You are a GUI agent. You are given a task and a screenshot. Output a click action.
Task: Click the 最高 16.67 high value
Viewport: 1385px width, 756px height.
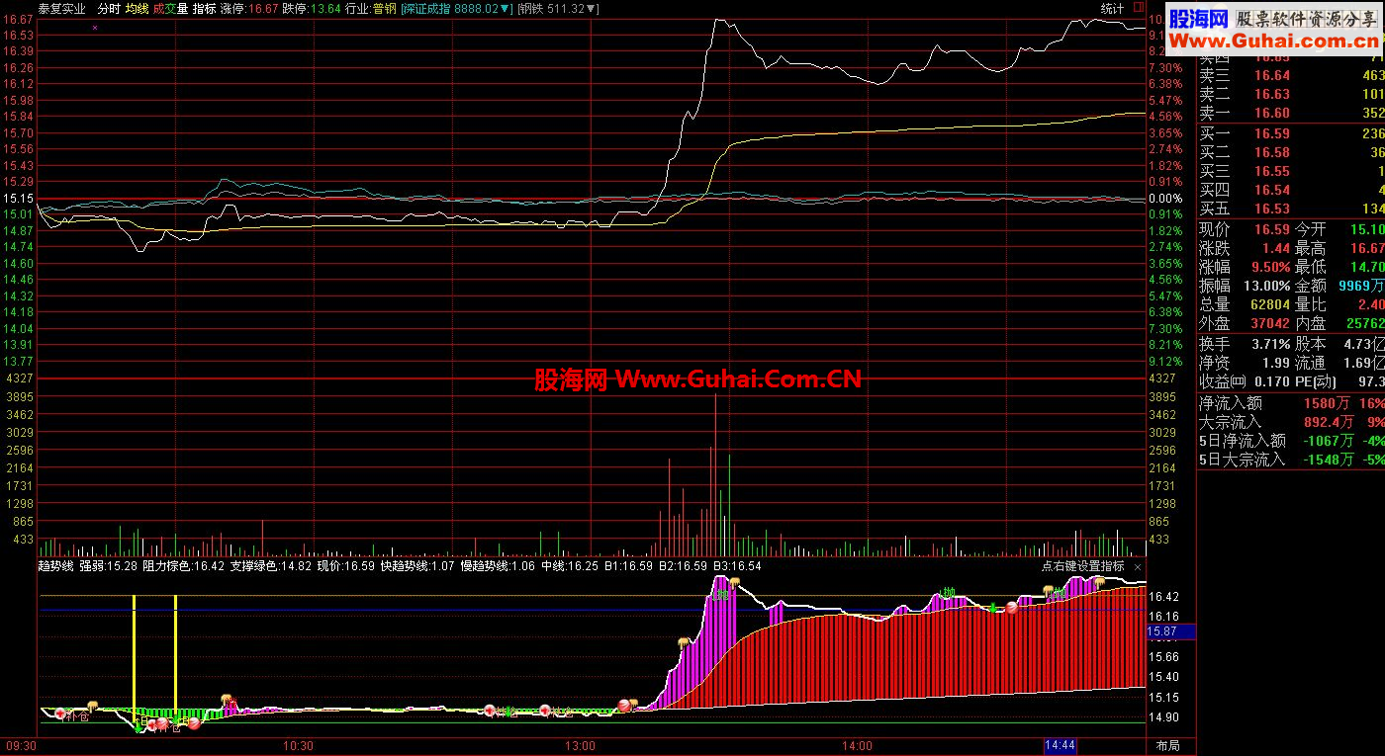(1367, 248)
